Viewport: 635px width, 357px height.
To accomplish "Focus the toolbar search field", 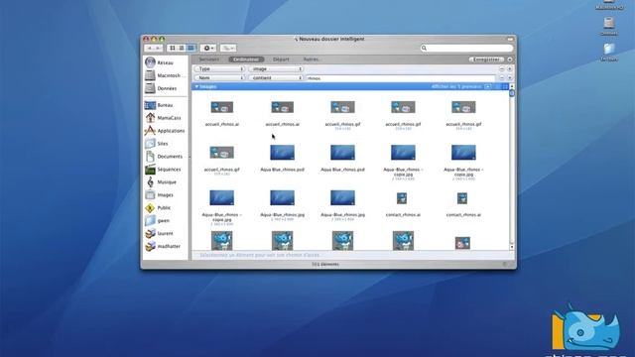I will pos(466,49).
